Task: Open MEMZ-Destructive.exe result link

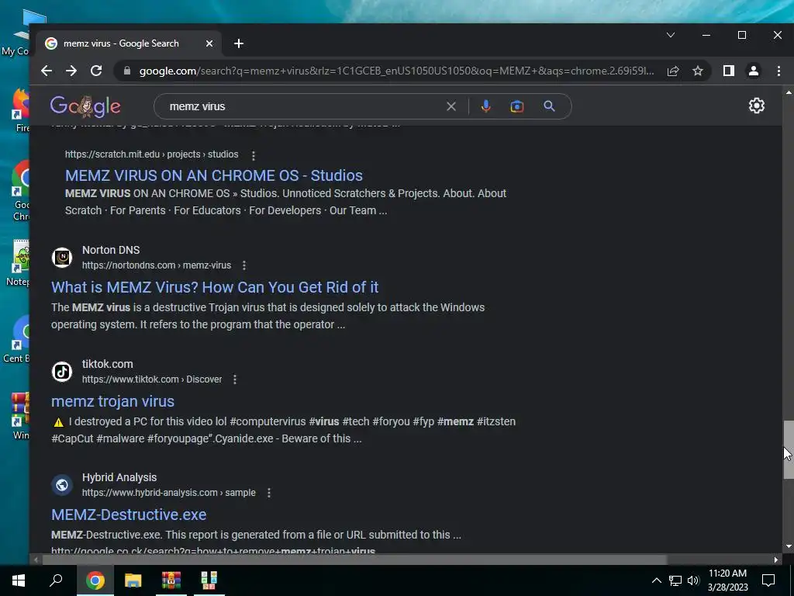Action: click(129, 515)
